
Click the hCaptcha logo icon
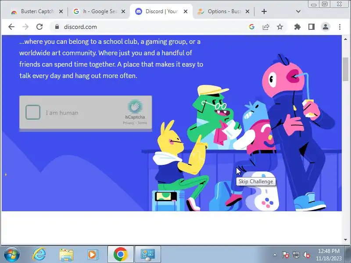tap(135, 107)
